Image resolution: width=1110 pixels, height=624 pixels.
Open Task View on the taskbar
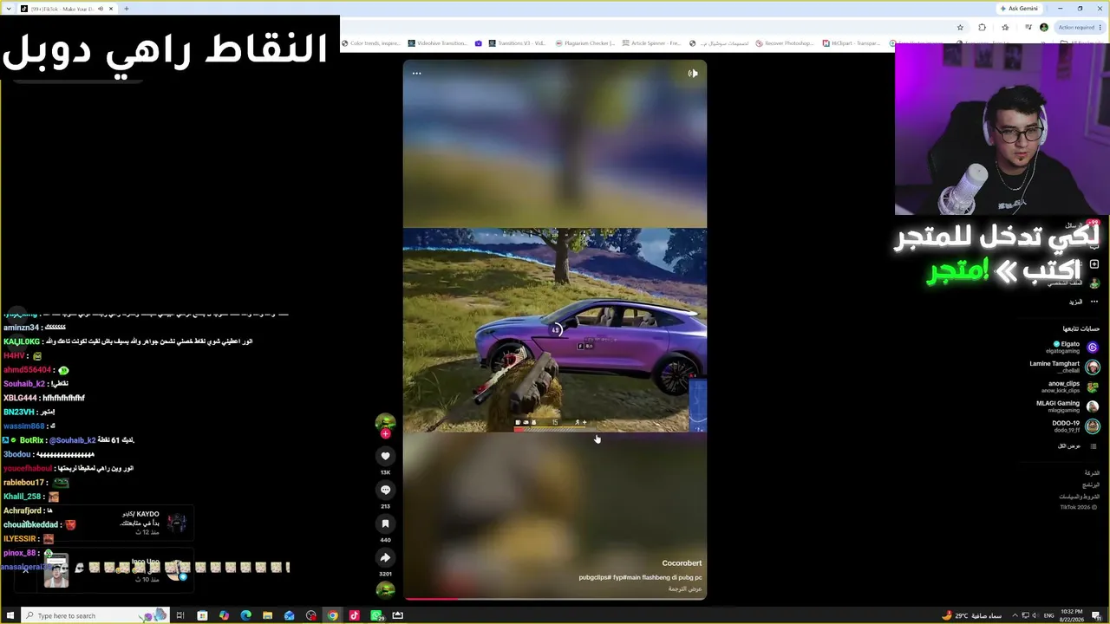(180, 615)
